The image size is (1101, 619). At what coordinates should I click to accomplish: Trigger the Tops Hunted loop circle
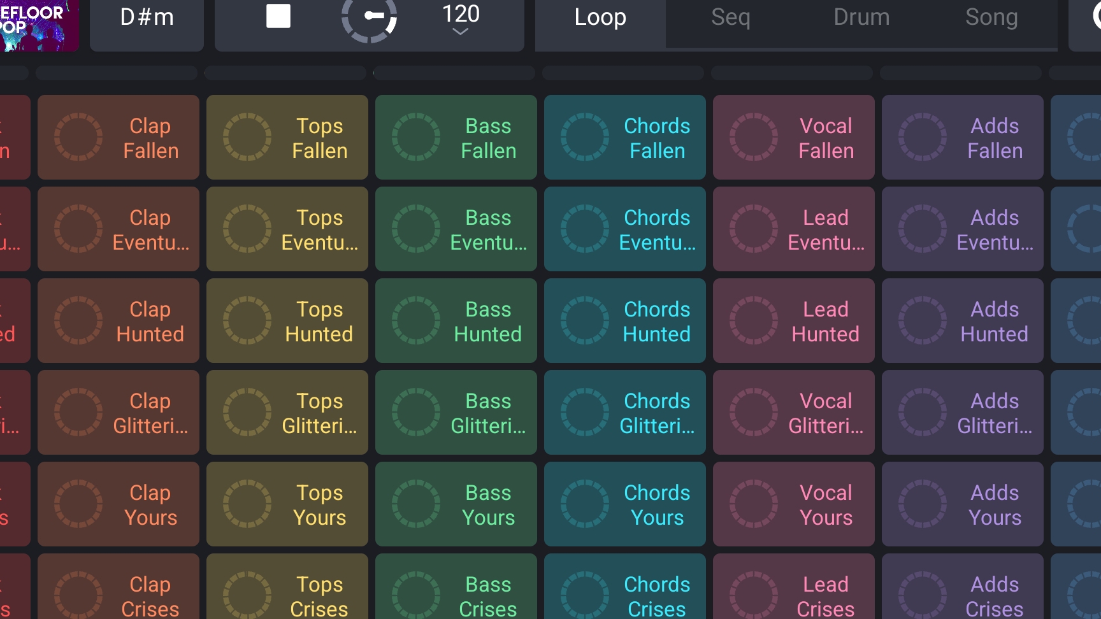point(247,320)
